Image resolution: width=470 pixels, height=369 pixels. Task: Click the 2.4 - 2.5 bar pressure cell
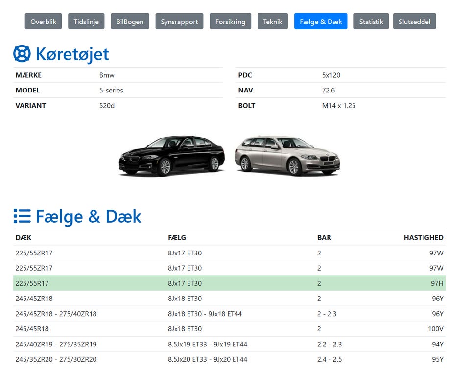point(329,359)
